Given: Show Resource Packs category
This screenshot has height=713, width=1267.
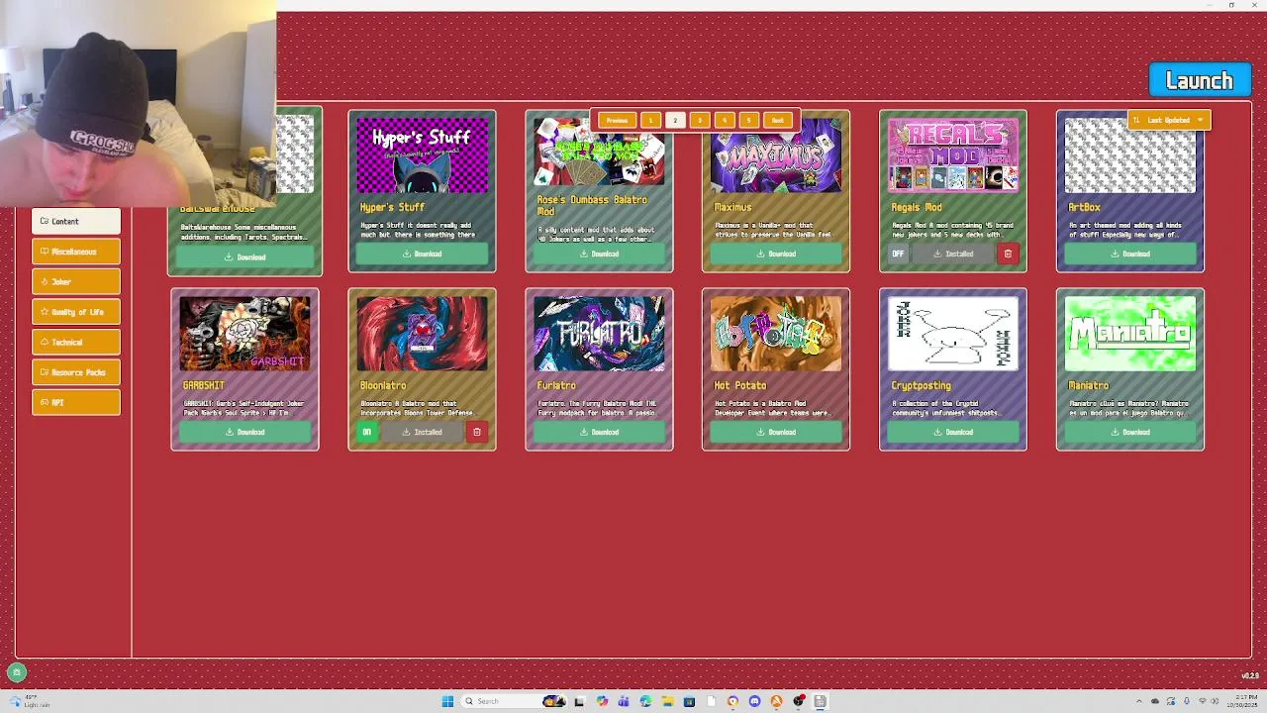Looking at the screenshot, I should pos(76,372).
